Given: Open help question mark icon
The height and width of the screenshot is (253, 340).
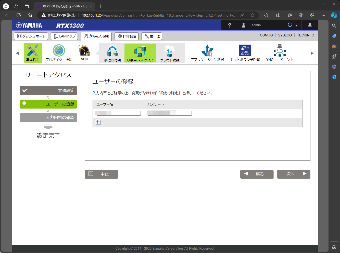Looking at the screenshot, I should coord(230,25).
